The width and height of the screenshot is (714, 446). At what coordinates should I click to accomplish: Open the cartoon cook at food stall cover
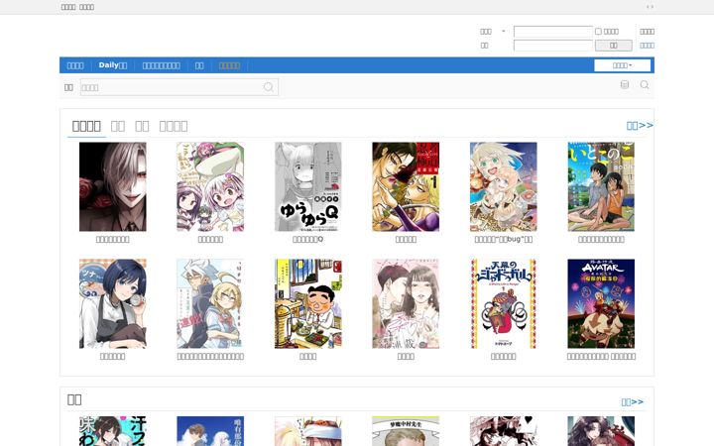click(x=308, y=303)
